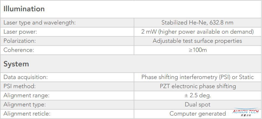Select the 2 mW laser power value

coord(197,32)
